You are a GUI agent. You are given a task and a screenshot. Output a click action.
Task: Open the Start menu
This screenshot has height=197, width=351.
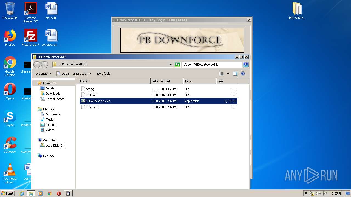(x=8, y=193)
